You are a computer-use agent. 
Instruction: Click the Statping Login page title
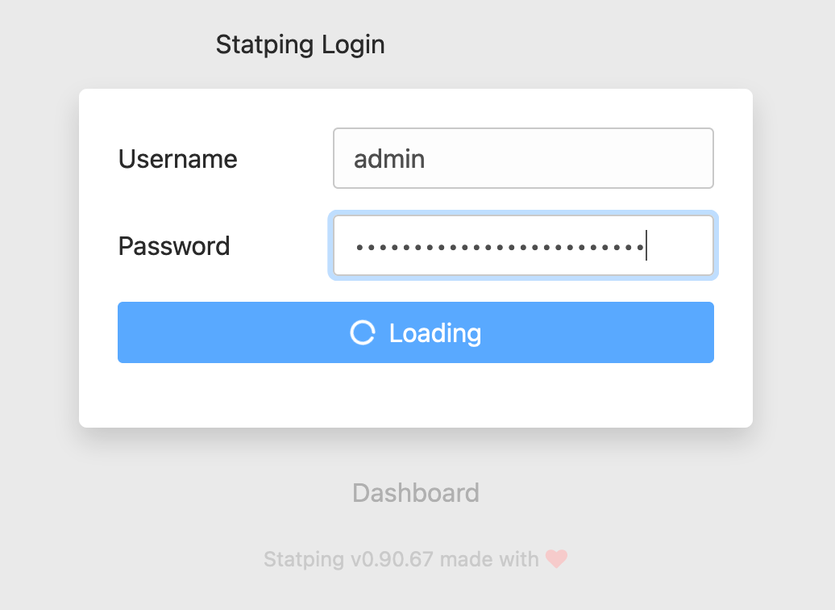click(300, 44)
